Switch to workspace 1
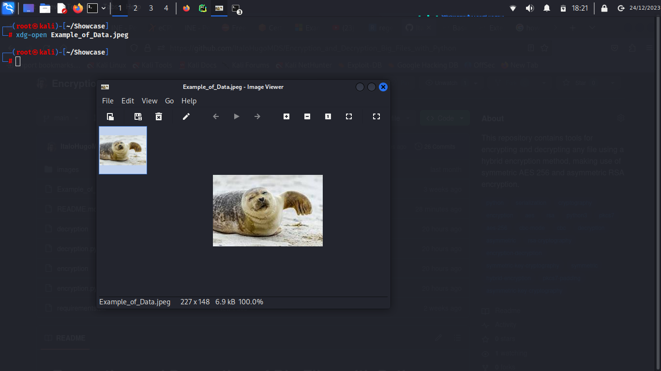 click(120, 8)
